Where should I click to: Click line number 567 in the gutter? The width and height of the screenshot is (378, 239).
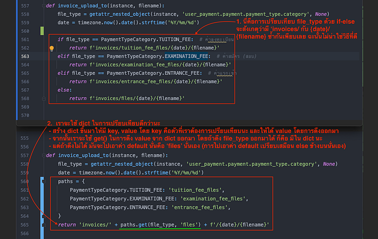(25, 90)
